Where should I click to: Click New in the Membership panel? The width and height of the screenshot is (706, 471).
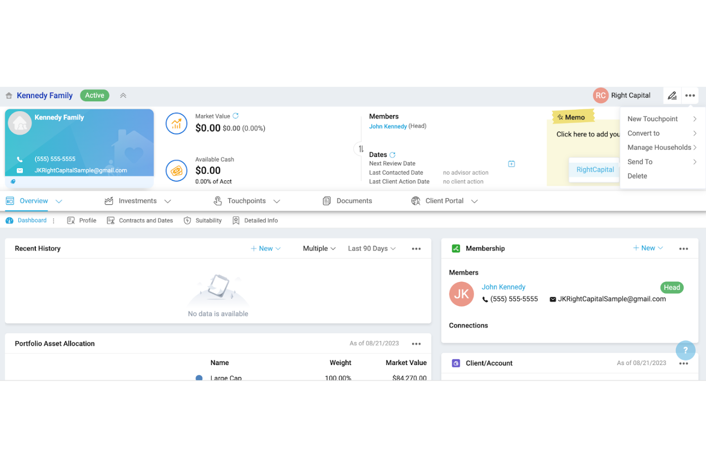coord(648,248)
